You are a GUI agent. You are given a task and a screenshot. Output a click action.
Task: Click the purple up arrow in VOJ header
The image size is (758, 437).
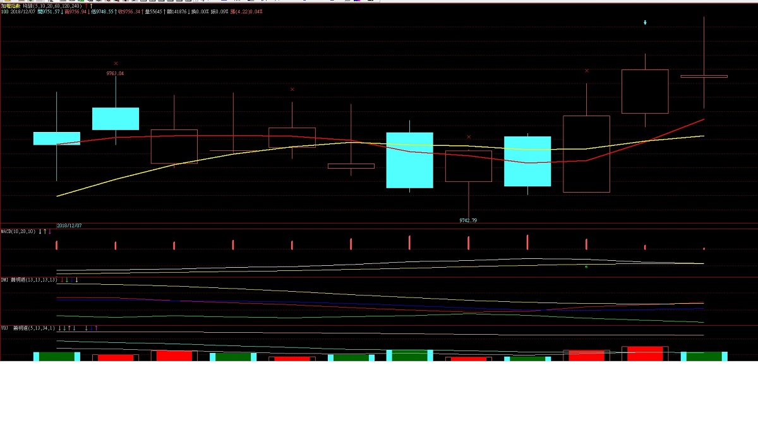[x=97, y=328]
